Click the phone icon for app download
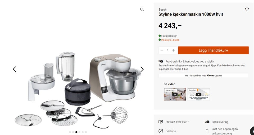This screenshot has width=254, height=135. point(207,131)
